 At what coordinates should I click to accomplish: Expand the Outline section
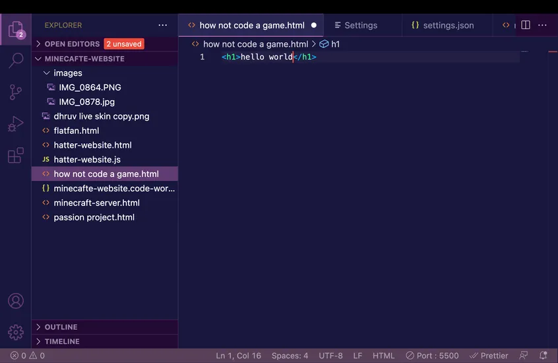click(x=61, y=327)
